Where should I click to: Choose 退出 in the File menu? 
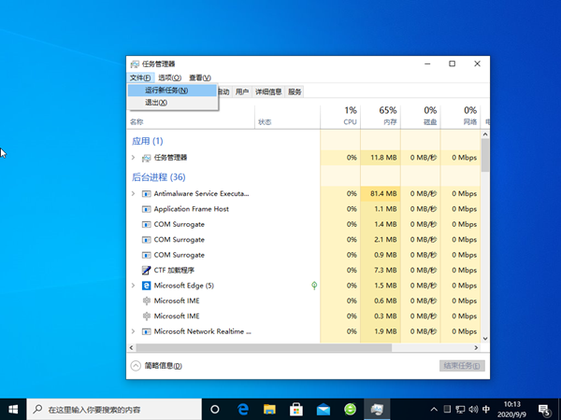pyautogui.click(x=155, y=103)
